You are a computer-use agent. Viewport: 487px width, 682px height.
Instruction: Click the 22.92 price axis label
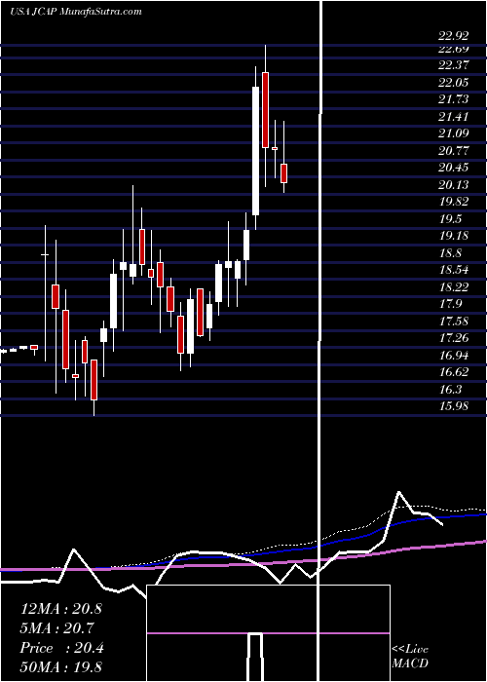454,36
